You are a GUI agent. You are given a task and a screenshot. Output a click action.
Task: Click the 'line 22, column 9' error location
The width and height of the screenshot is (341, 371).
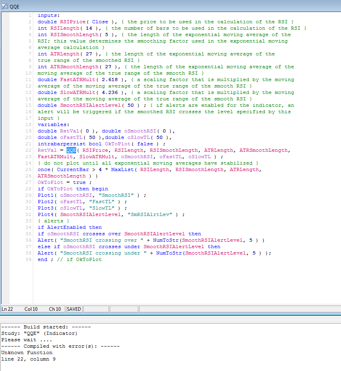pyautogui.click(x=28, y=359)
